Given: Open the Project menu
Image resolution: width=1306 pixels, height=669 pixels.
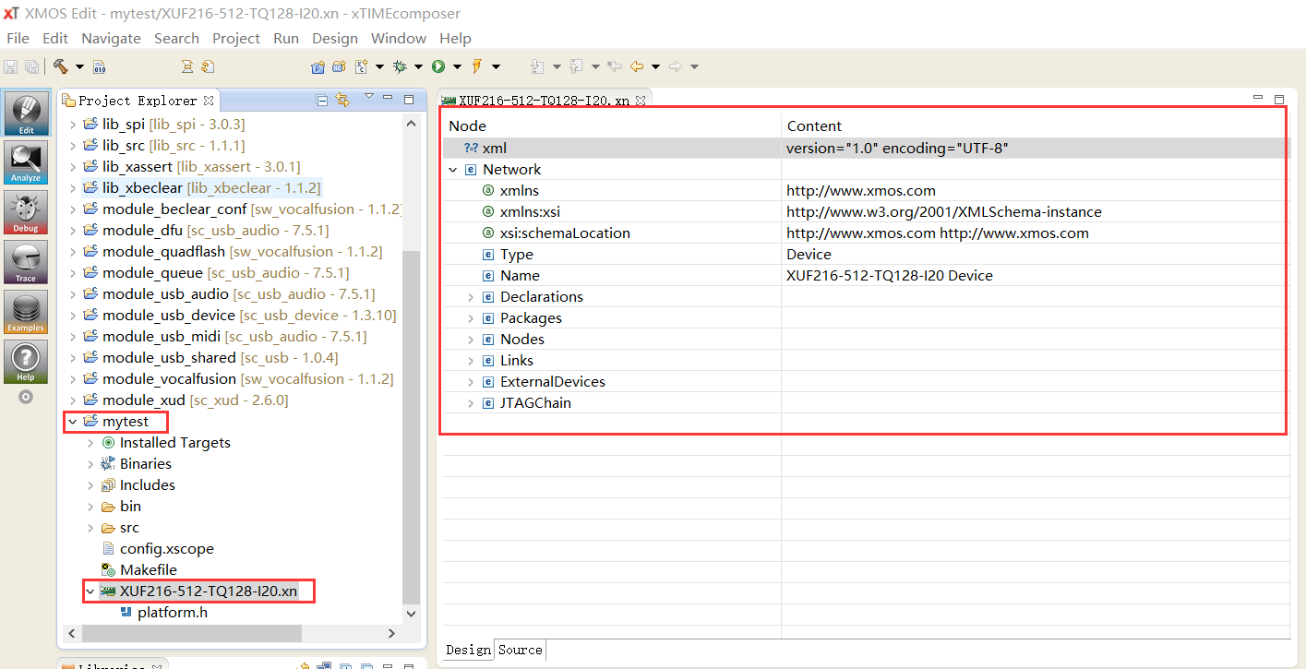Looking at the screenshot, I should click(x=235, y=38).
